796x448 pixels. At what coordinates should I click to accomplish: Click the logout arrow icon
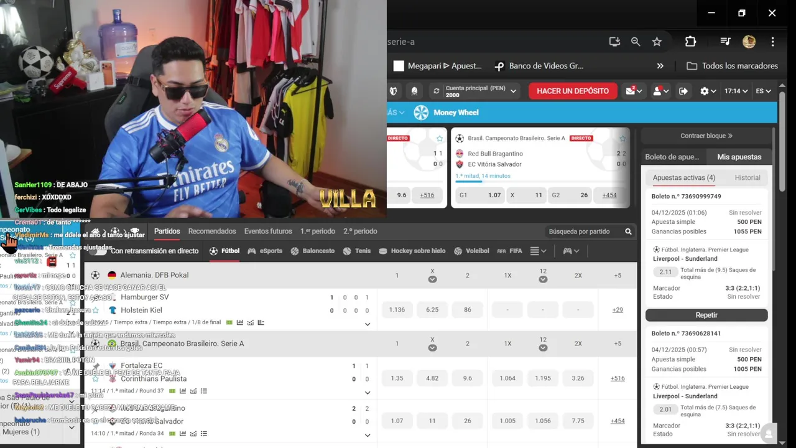(x=683, y=91)
